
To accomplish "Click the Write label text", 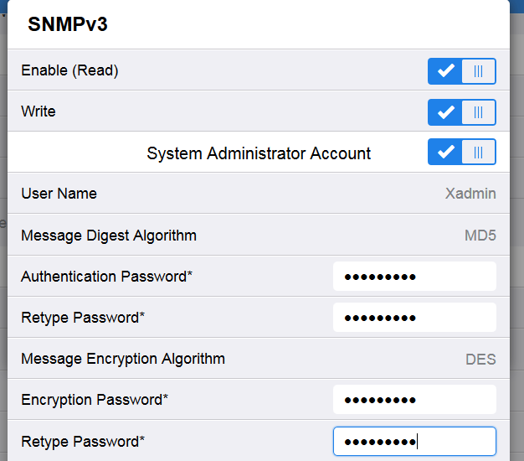I will [39, 111].
